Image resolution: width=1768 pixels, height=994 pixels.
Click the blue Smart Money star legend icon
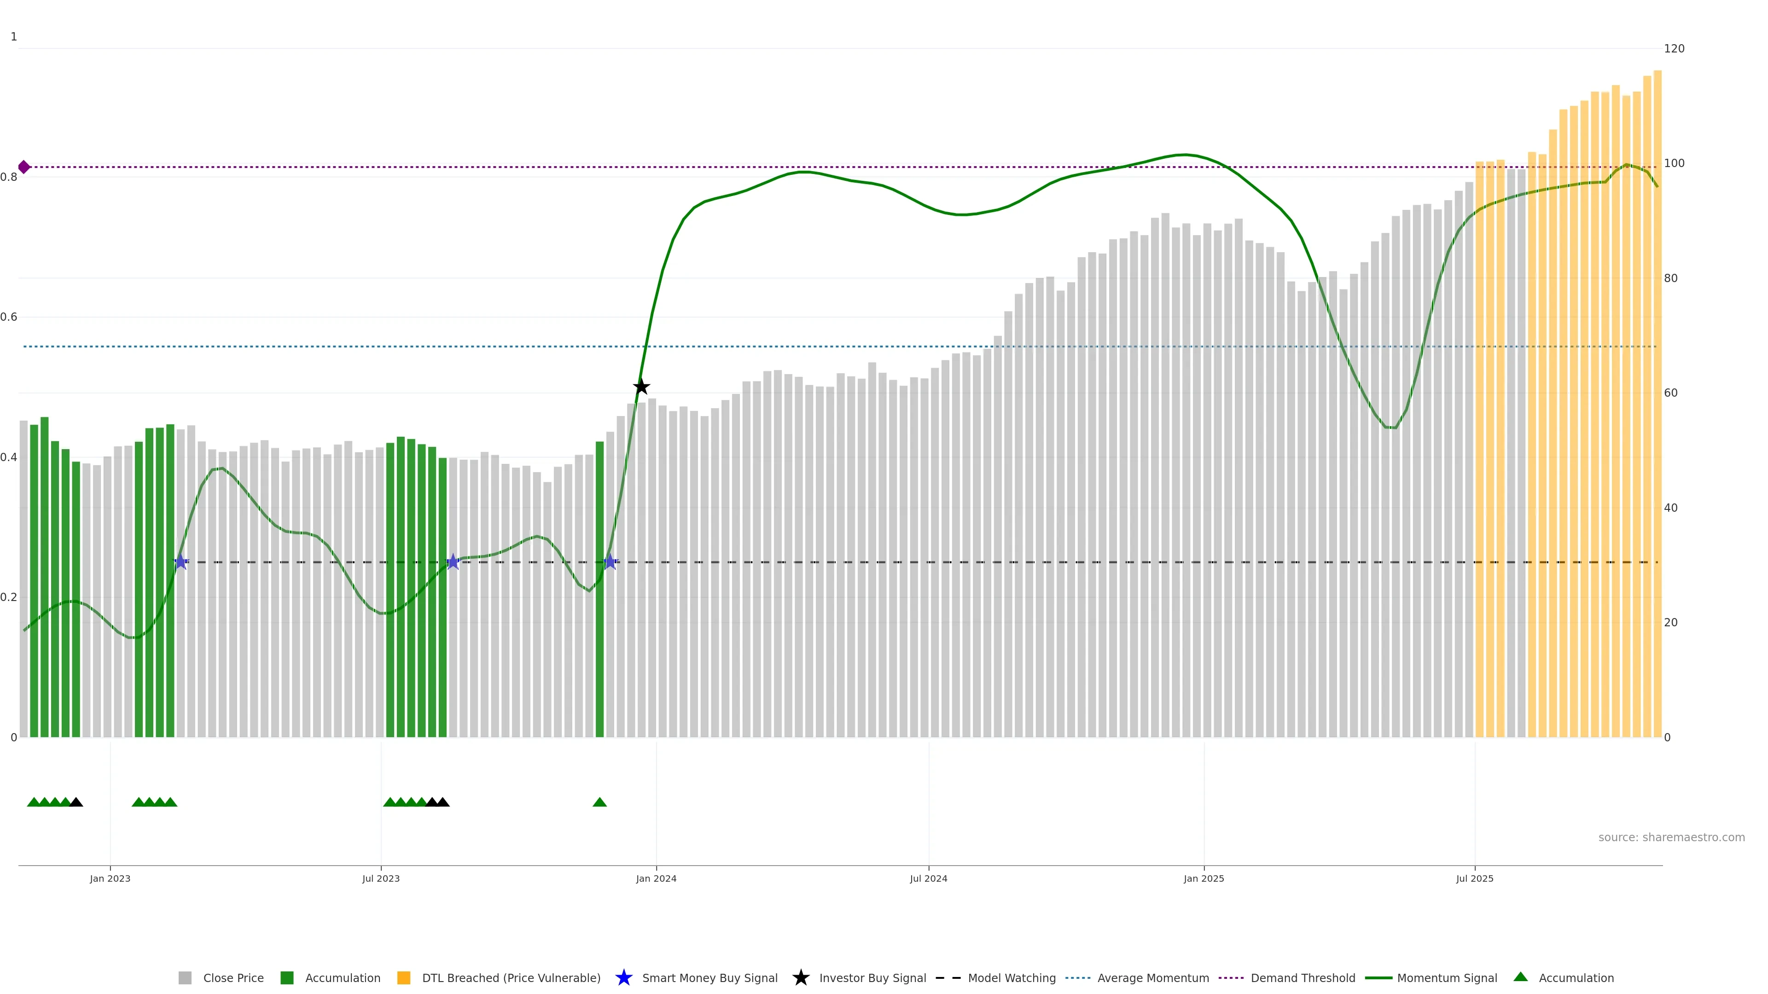(623, 977)
